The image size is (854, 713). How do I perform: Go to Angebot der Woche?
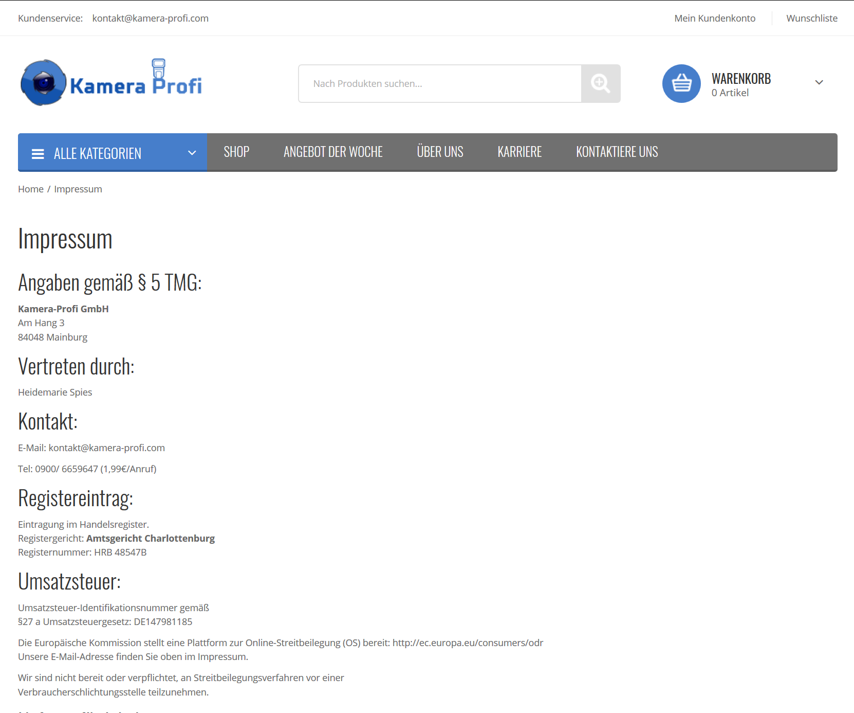click(333, 152)
